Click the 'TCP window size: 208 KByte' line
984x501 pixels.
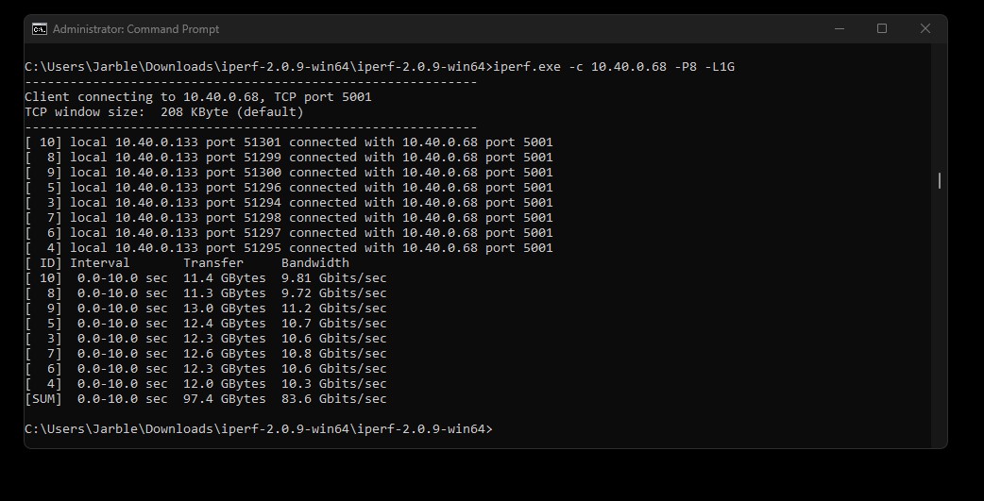tap(164, 112)
